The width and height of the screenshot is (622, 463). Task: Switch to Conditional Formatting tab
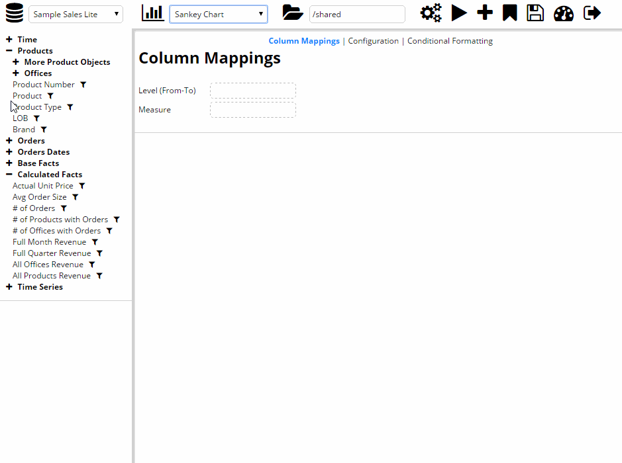[x=450, y=41]
